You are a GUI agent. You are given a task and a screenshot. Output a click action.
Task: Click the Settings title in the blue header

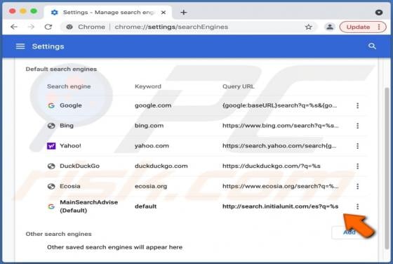(x=48, y=46)
